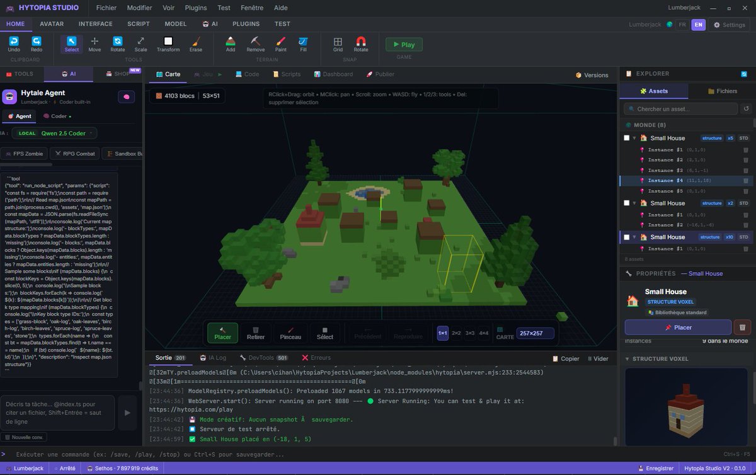Toggle visibility checkbox of first Small House
The height and width of the screenshot is (475, 756).
pyautogui.click(x=626, y=137)
